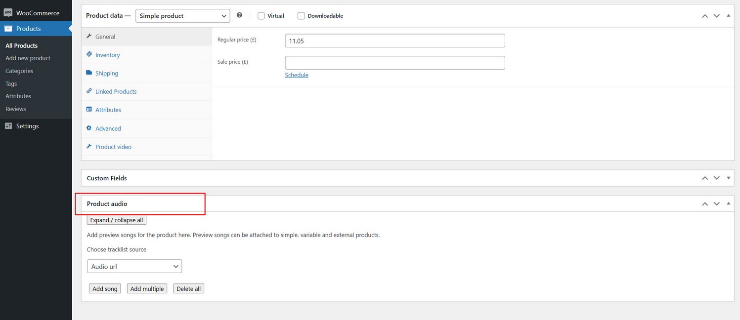740x320 pixels.
Task: Move Product audio panel down arrow
Action: tap(717, 204)
